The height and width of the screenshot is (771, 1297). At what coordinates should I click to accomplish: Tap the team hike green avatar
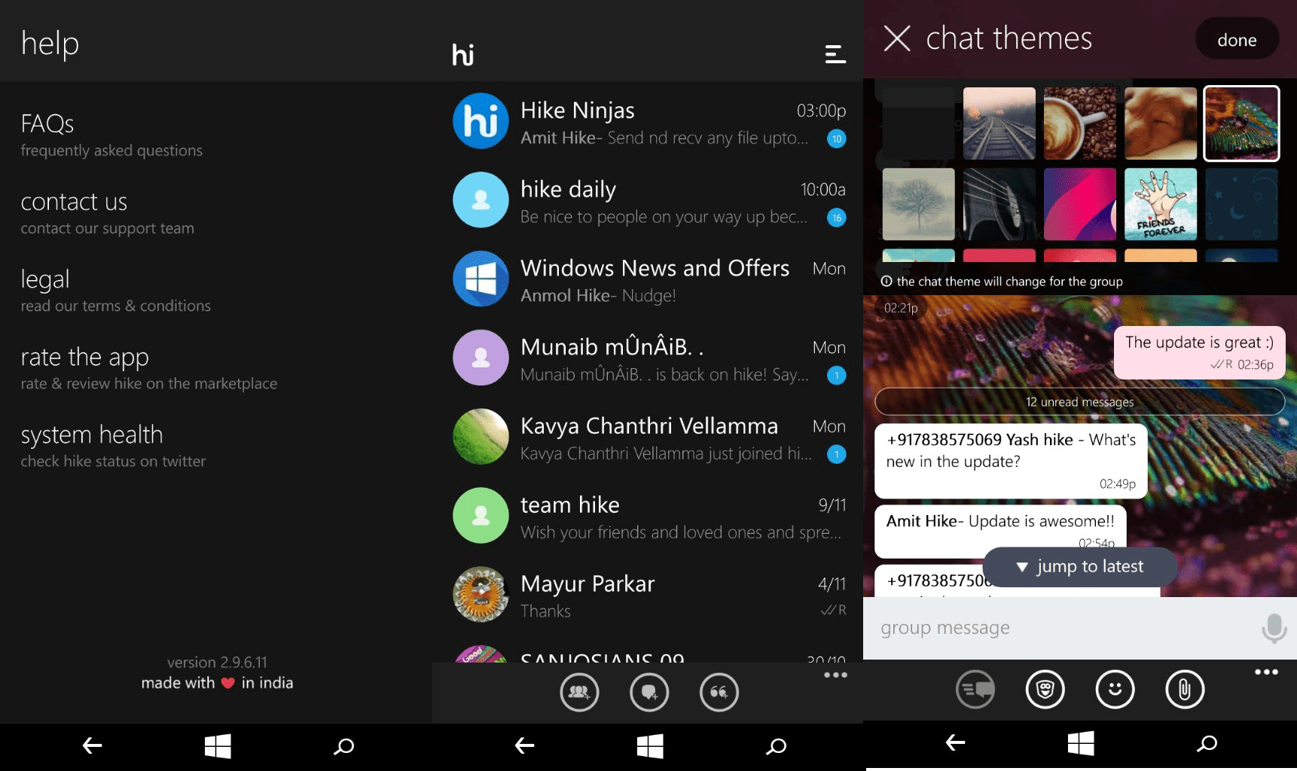coord(481,516)
